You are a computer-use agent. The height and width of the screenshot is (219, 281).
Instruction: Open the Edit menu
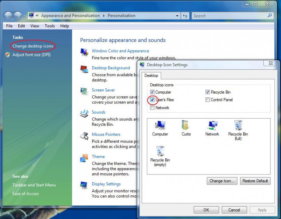pyautogui.click(x=21, y=26)
